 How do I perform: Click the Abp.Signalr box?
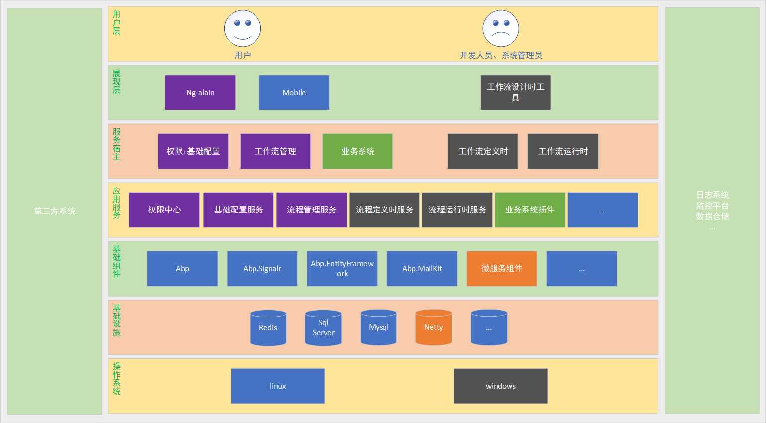click(x=262, y=269)
